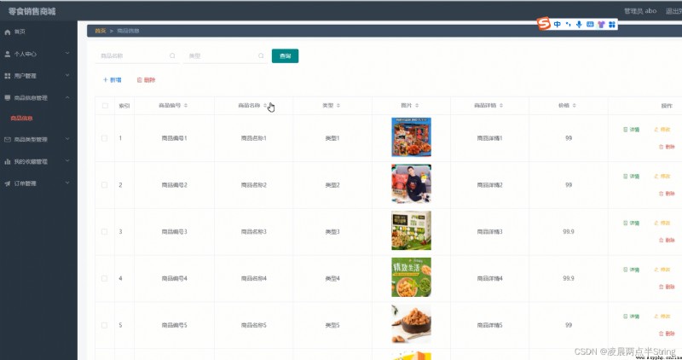The image size is (682, 360).
Task: Click 首页 in the breadcrumb
Action: (101, 31)
